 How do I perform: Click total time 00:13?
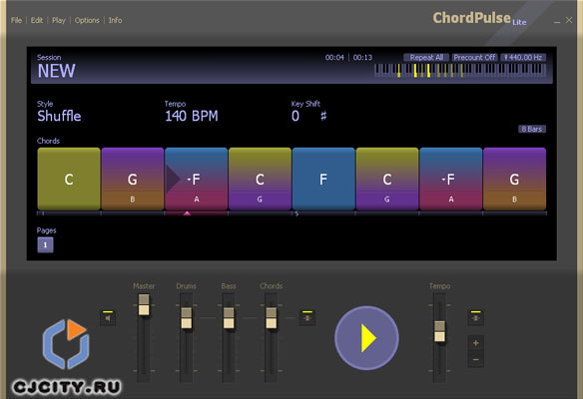tap(362, 57)
